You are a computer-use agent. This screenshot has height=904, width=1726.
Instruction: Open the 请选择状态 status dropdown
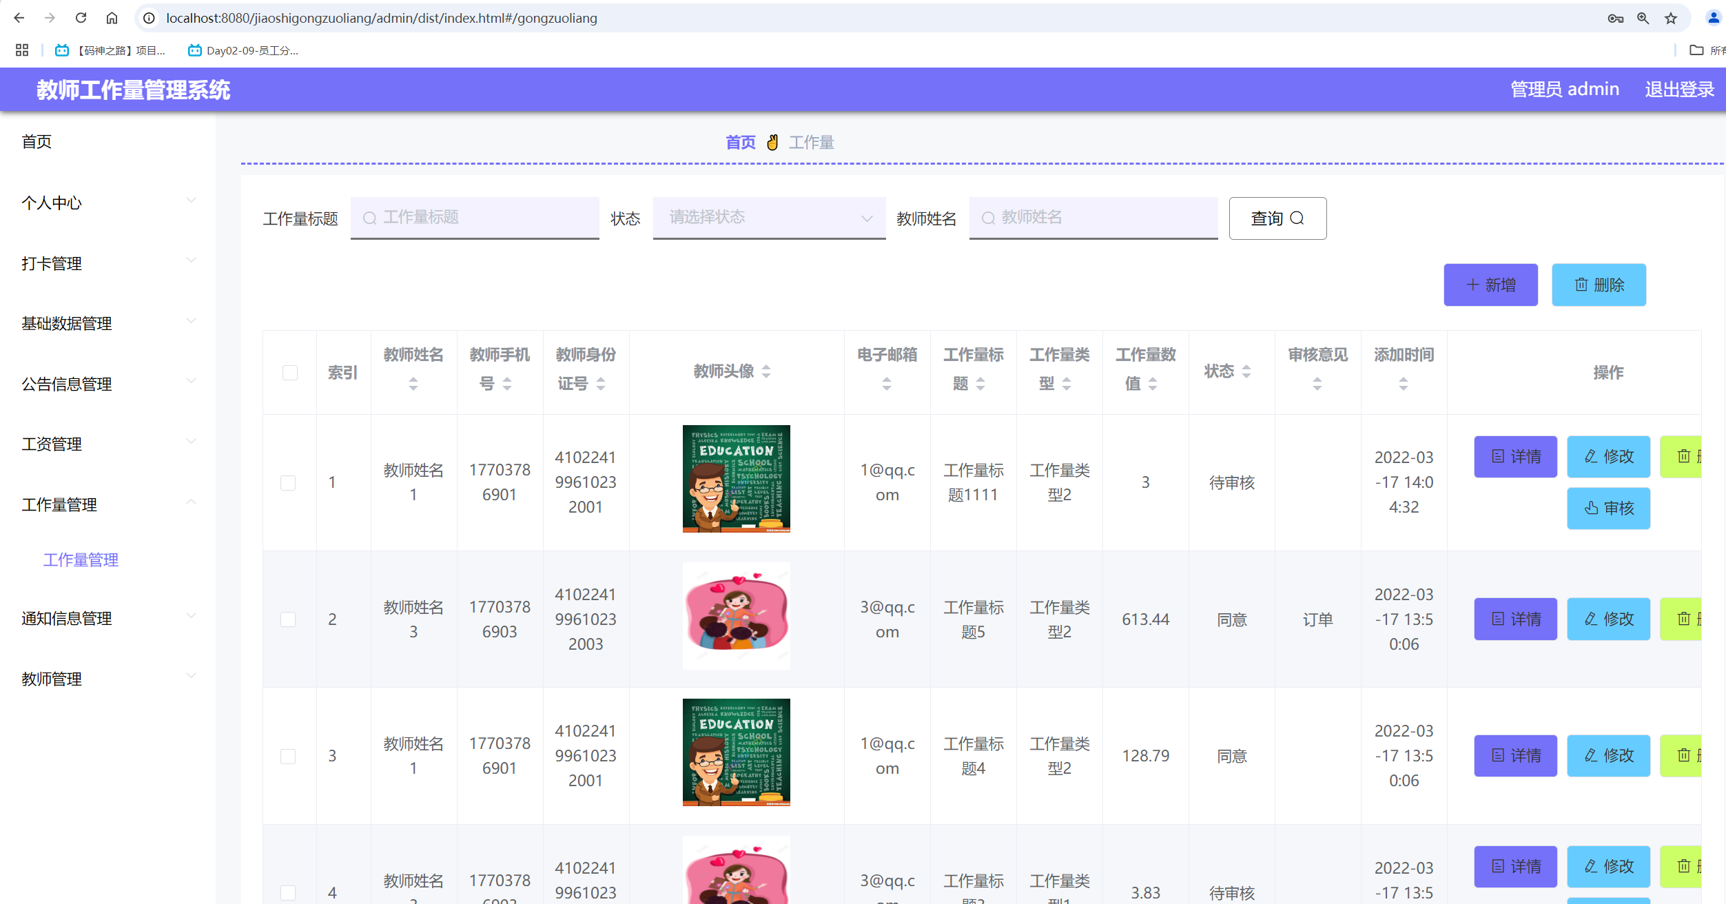pos(768,218)
